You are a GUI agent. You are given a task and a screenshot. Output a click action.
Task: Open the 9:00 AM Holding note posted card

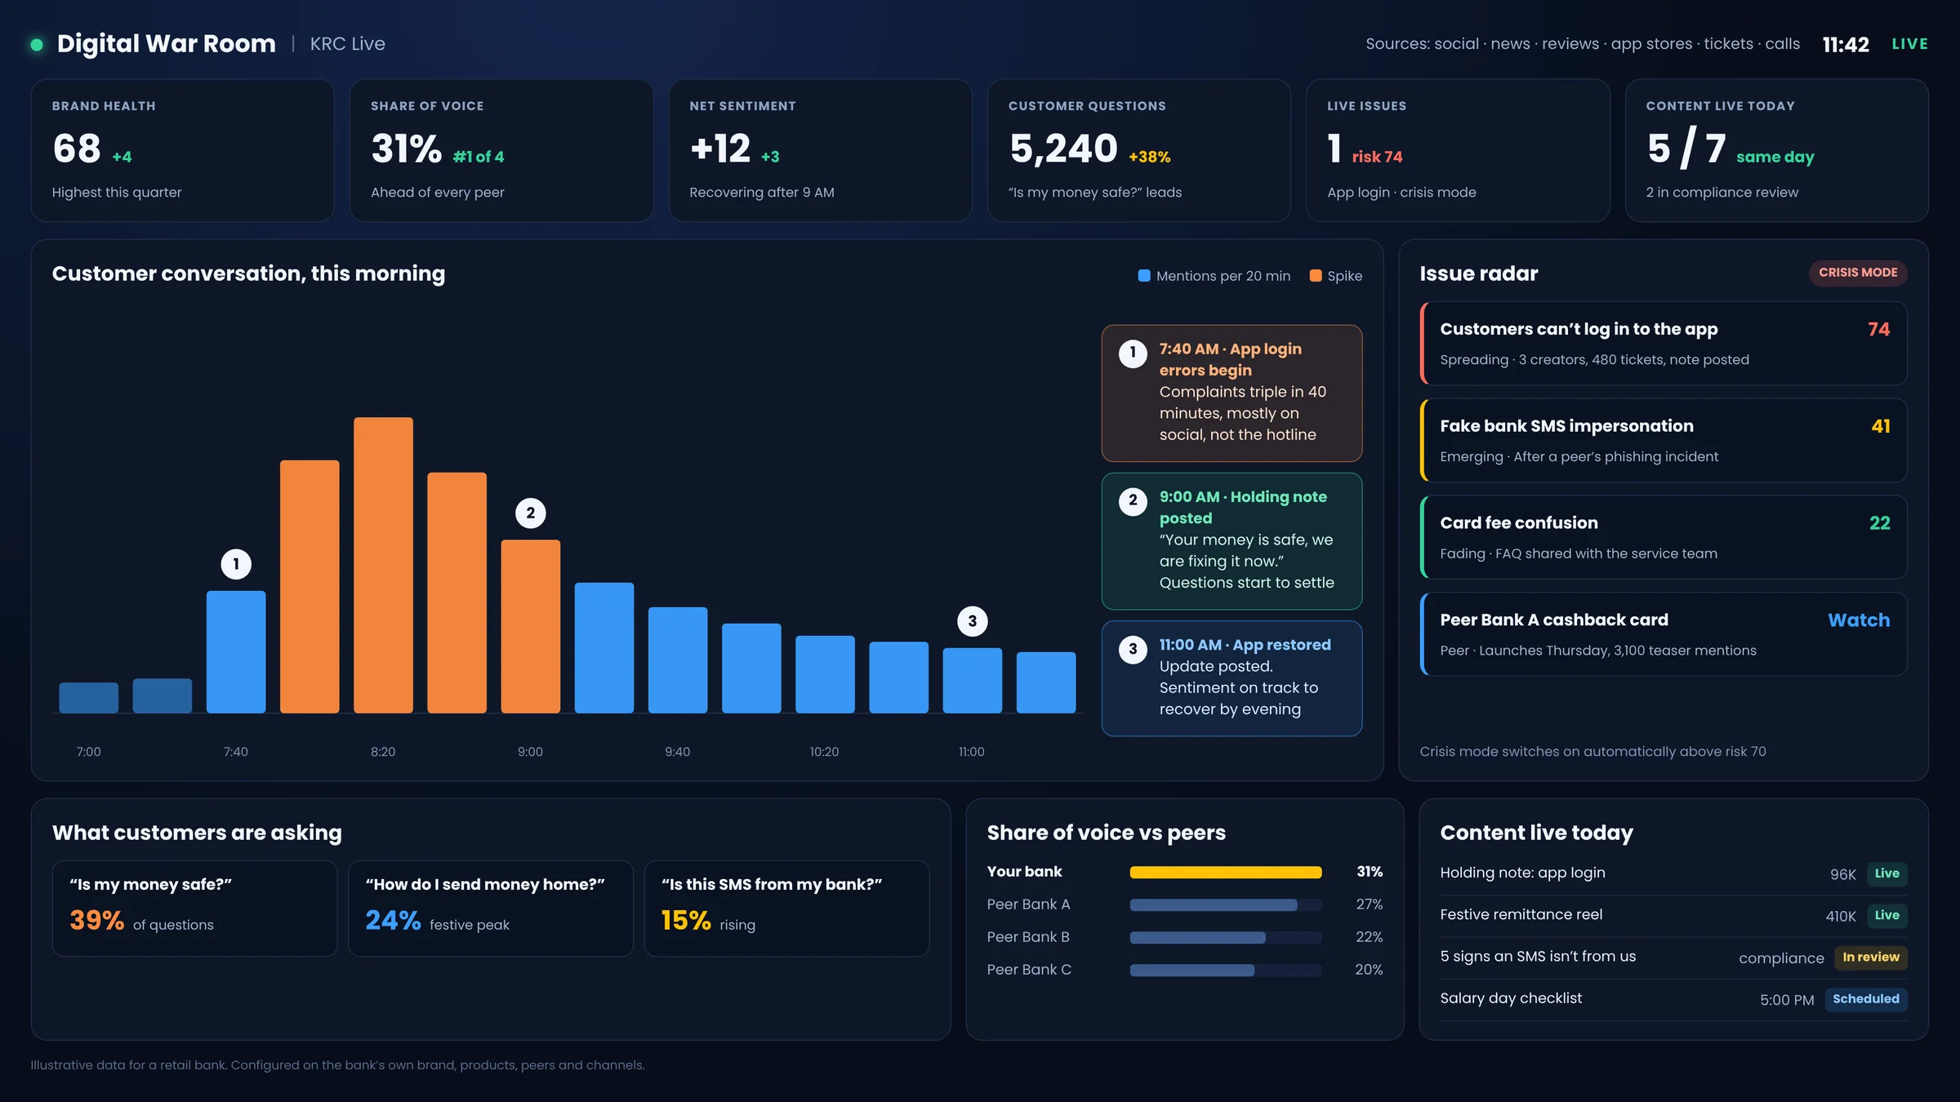1232,541
